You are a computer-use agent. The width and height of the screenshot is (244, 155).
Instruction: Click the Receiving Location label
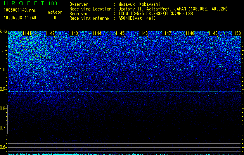coord(90,9)
